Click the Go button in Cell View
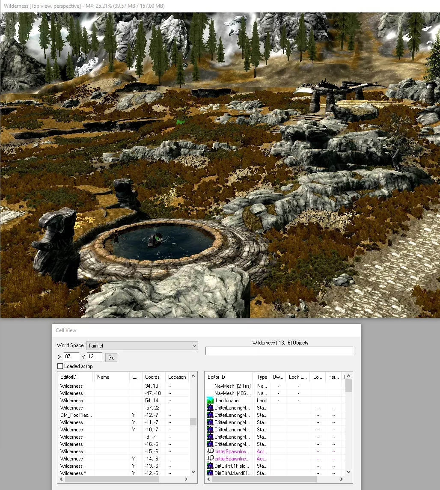 click(111, 357)
